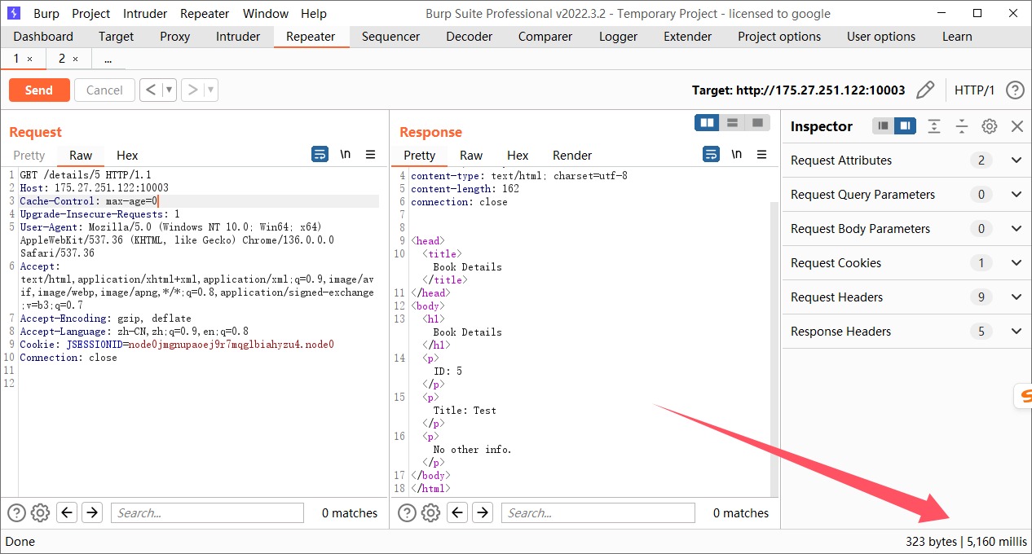Switch to the Proxy tab
Image resolution: width=1032 pixels, height=554 pixels.
pos(174,37)
